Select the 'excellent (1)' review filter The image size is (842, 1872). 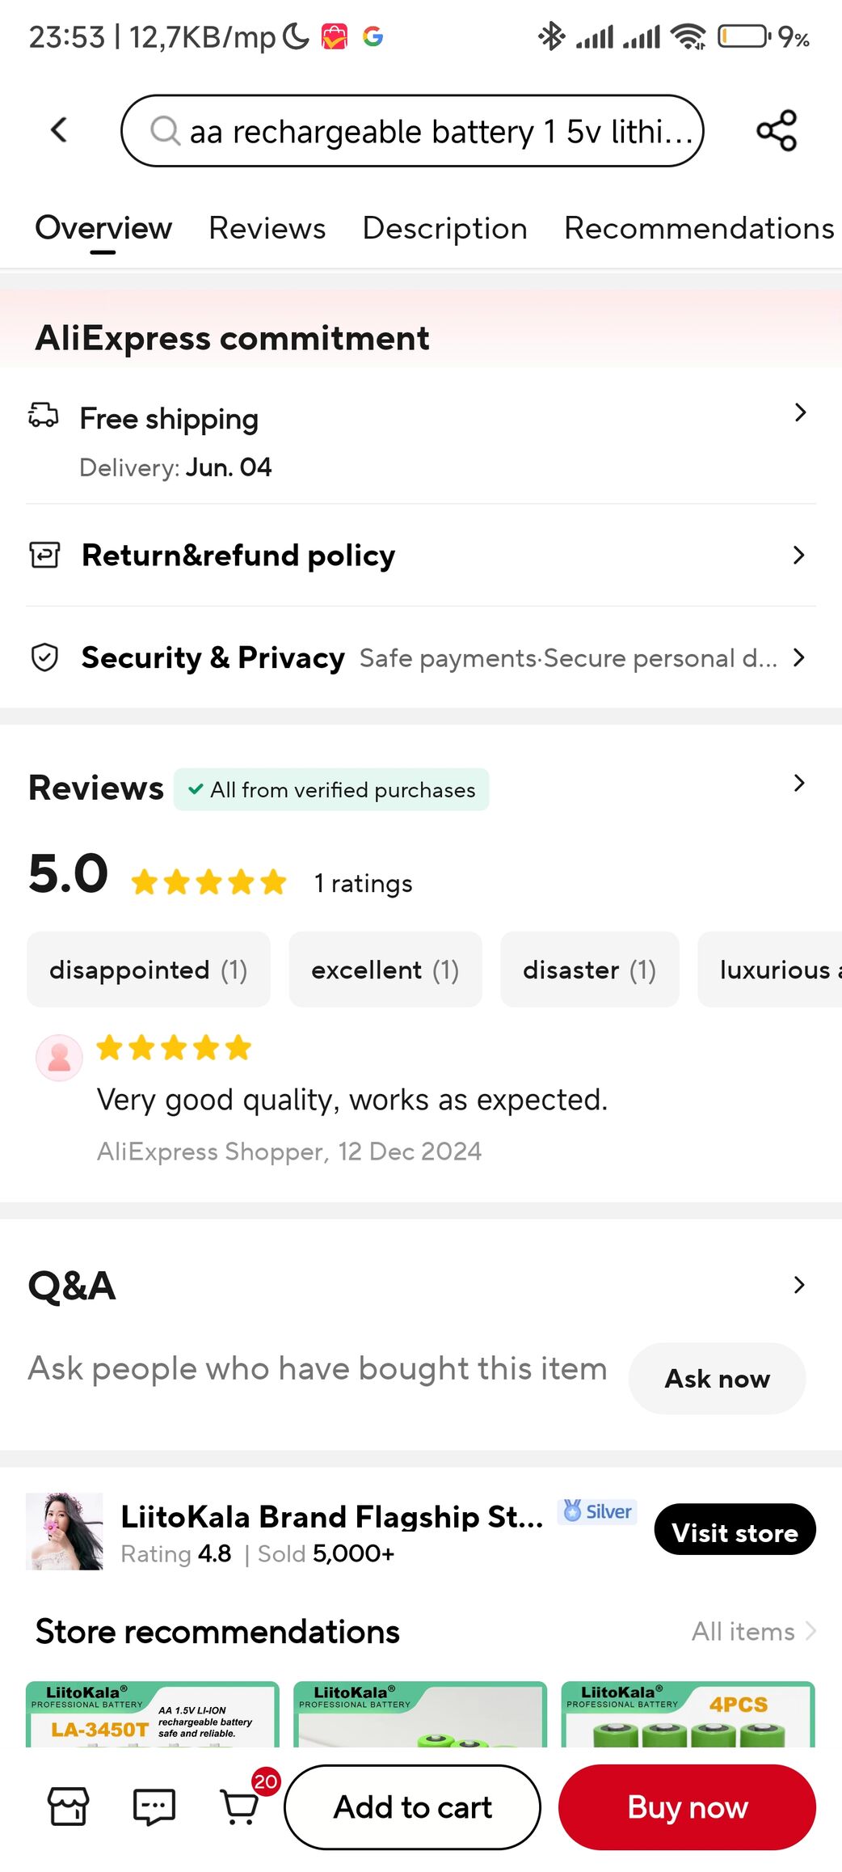385,969
